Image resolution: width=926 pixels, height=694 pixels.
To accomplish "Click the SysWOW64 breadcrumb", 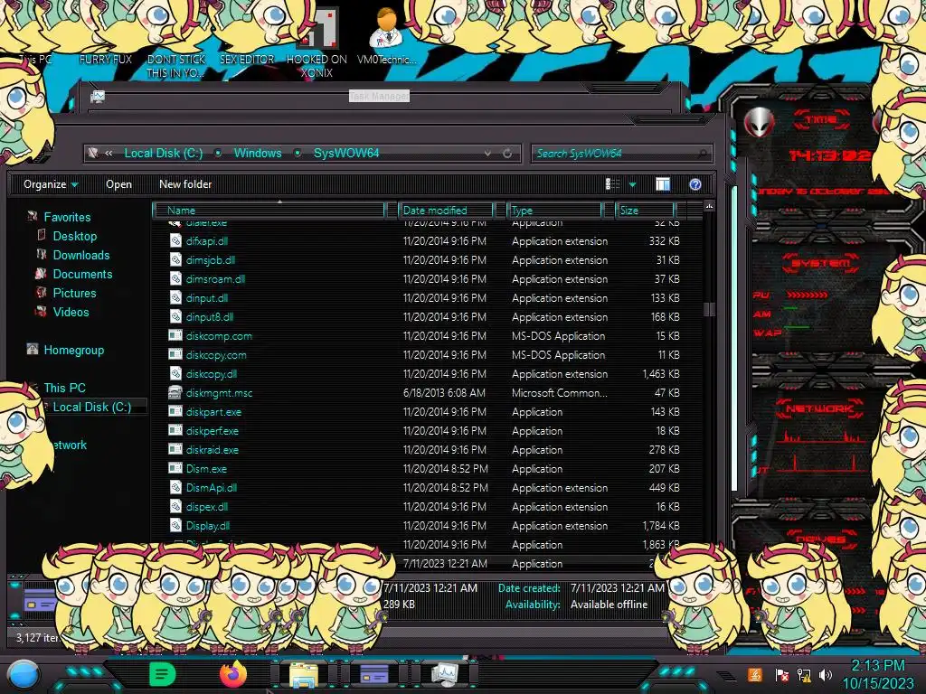I will (x=346, y=154).
